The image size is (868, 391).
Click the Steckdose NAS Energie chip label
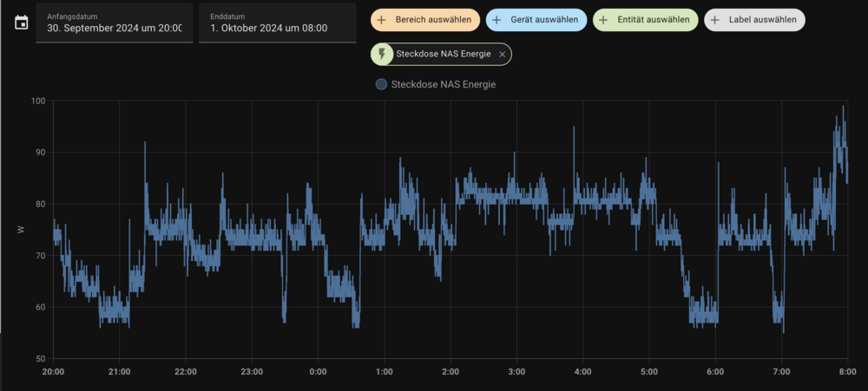[444, 55]
